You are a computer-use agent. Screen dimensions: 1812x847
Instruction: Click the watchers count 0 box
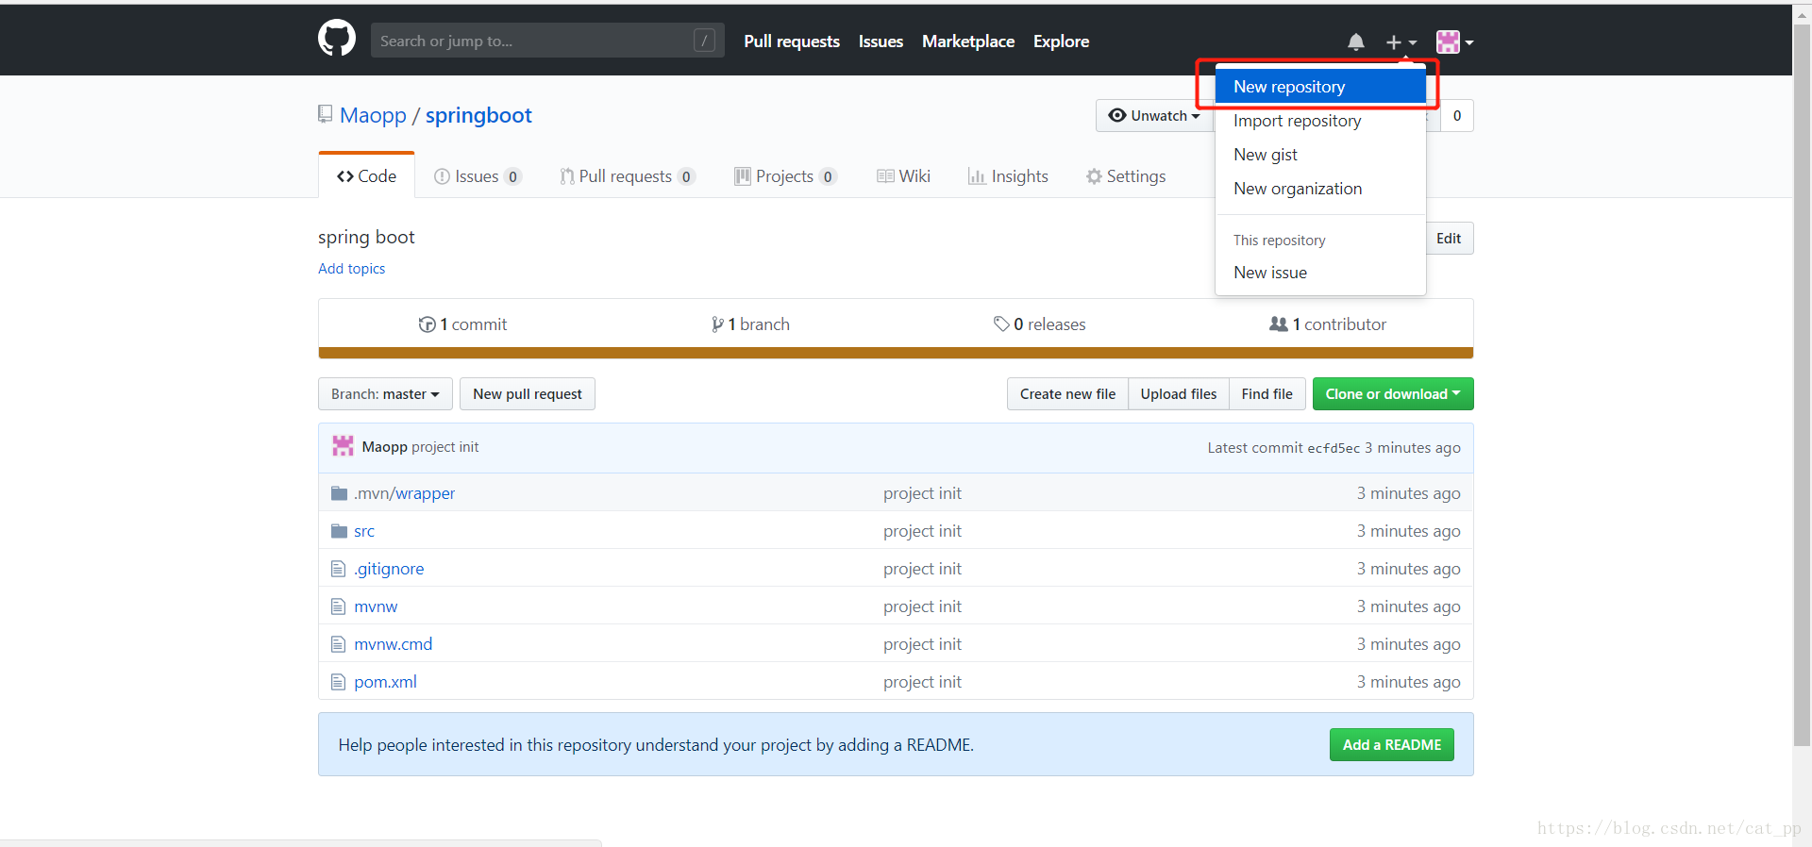1457,115
